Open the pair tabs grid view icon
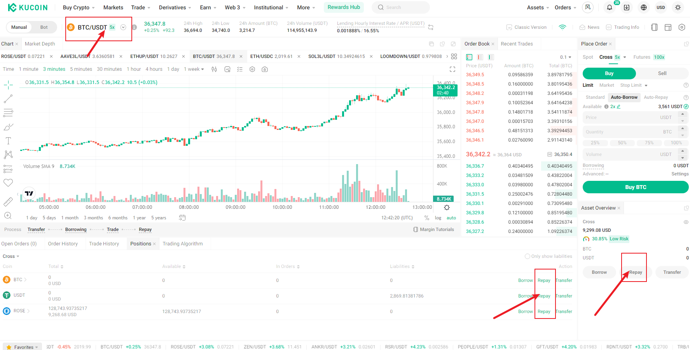This screenshot has height=350, width=690. 454,56
